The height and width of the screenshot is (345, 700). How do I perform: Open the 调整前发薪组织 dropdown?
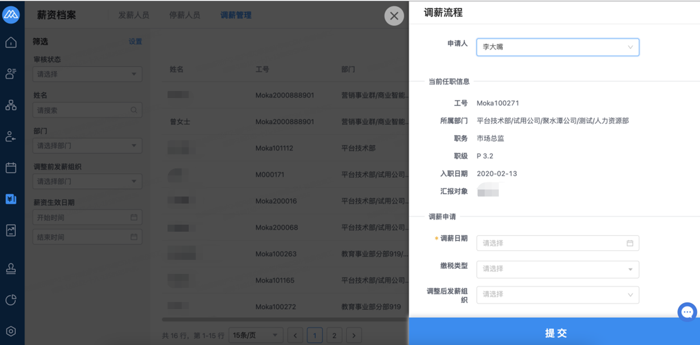click(87, 181)
